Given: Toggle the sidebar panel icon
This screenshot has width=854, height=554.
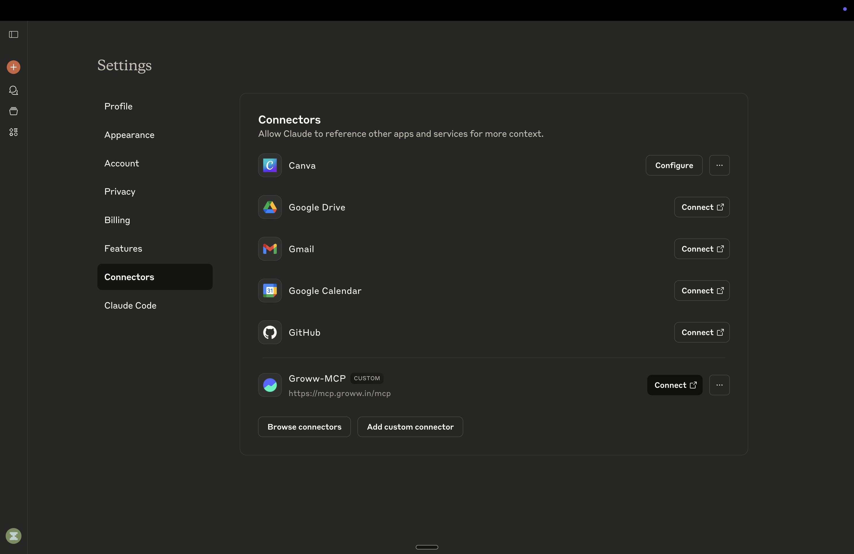Looking at the screenshot, I should (14, 34).
